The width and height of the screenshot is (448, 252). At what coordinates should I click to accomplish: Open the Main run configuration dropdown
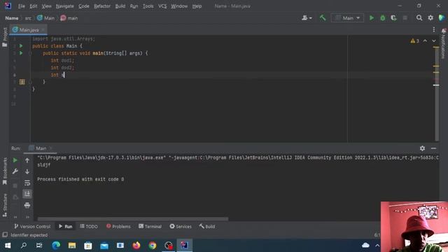[347, 18]
